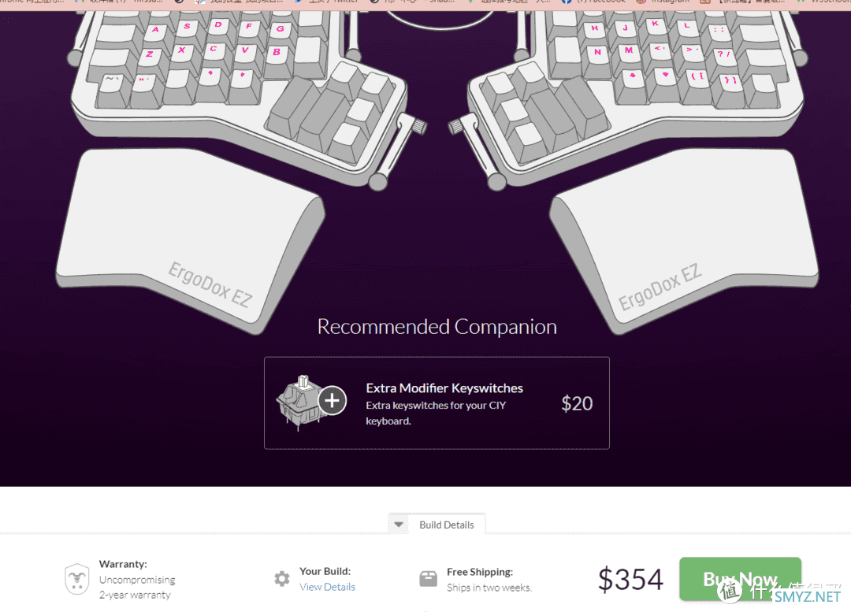Click the shipping box icon
The height and width of the screenshot is (612, 851).
pos(428,578)
